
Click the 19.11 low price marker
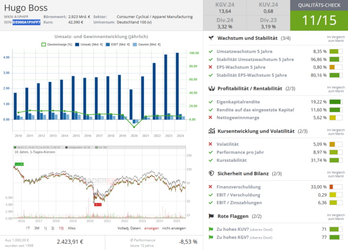point(98,205)
